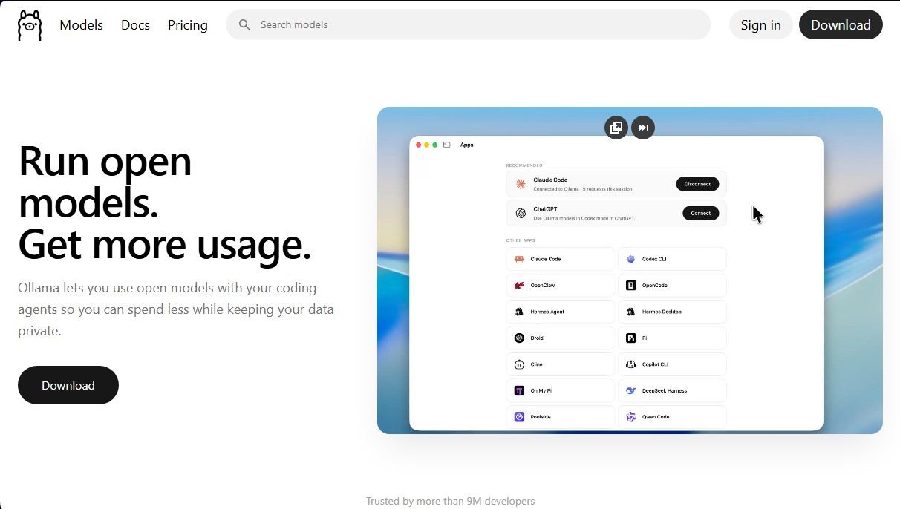The height and width of the screenshot is (509, 900).
Task: Click the "RECOMMENDED" section label
Action: point(524,165)
